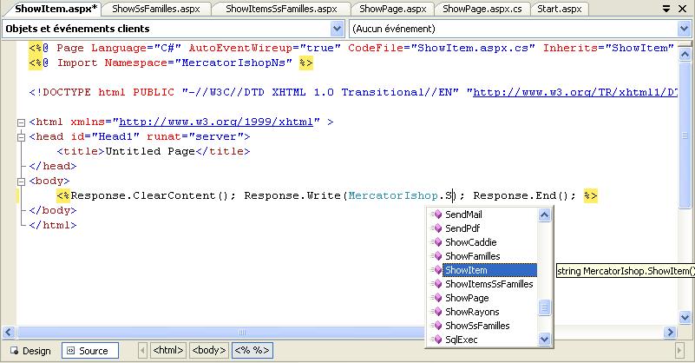Click the method icon beside SendMail
695x363 pixels.
436,214
